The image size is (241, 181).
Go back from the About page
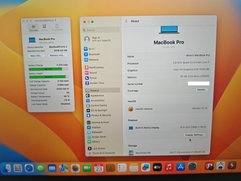[126, 21]
